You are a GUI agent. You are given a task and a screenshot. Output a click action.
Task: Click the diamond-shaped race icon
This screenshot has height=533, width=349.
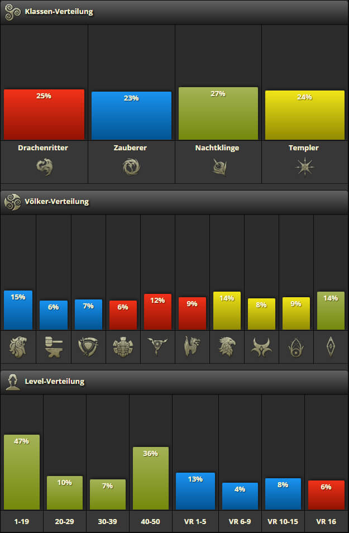click(331, 346)
